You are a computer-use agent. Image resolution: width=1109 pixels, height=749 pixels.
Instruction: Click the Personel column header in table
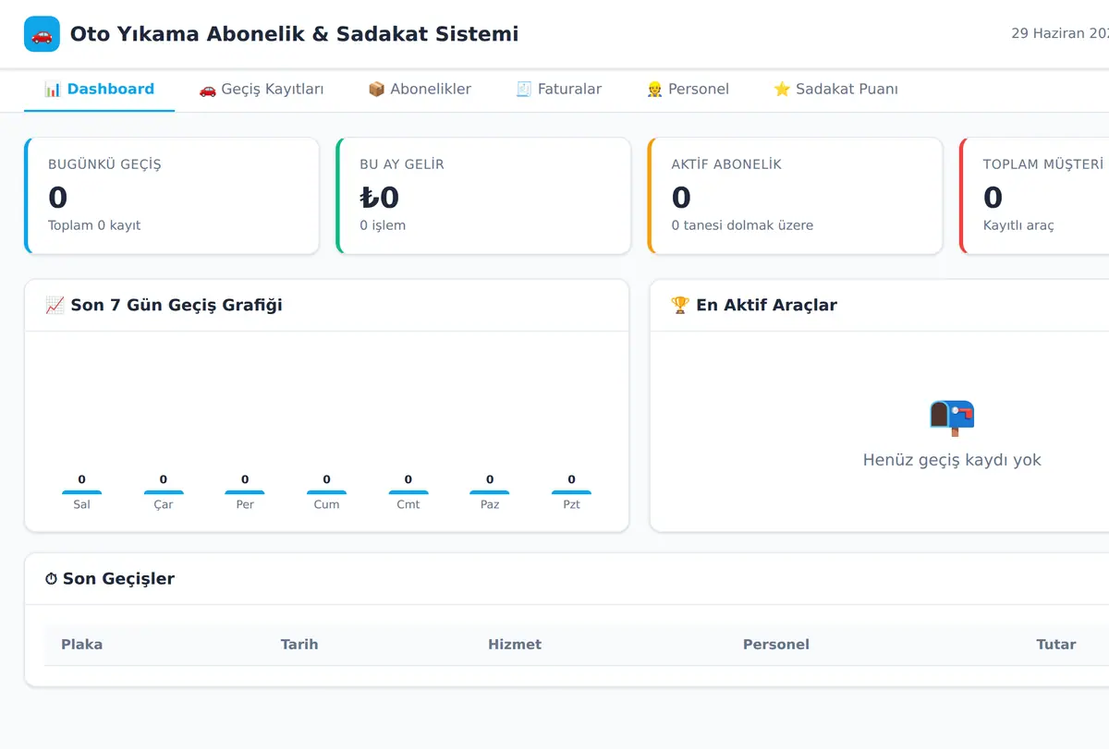[776, 645]
